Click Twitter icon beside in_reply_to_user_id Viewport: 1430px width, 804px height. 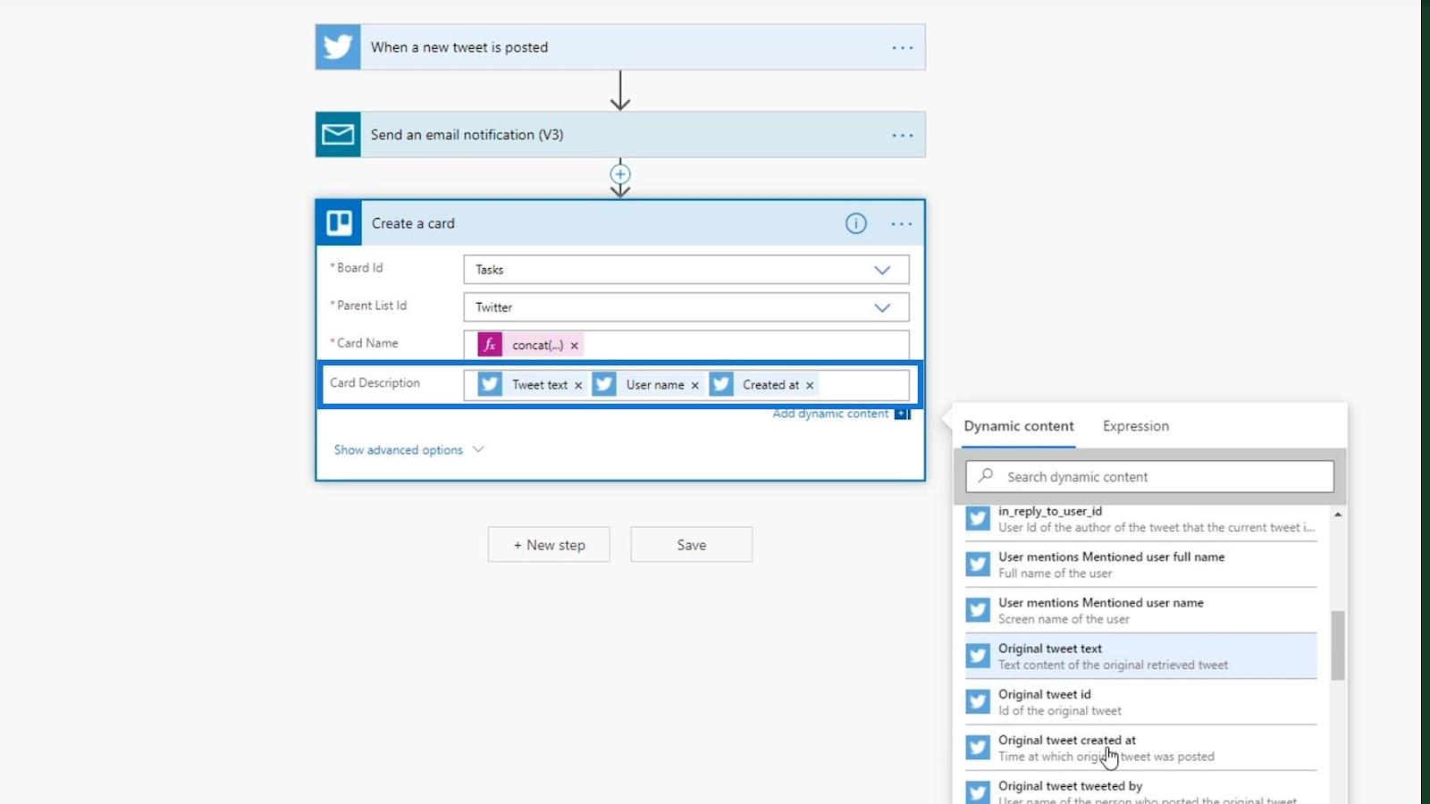tap(978, 518)
